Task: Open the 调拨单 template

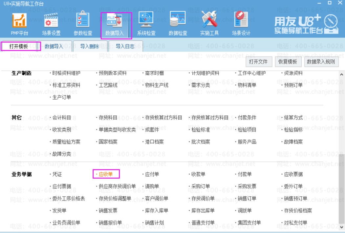Action: [x=245, y=211]
